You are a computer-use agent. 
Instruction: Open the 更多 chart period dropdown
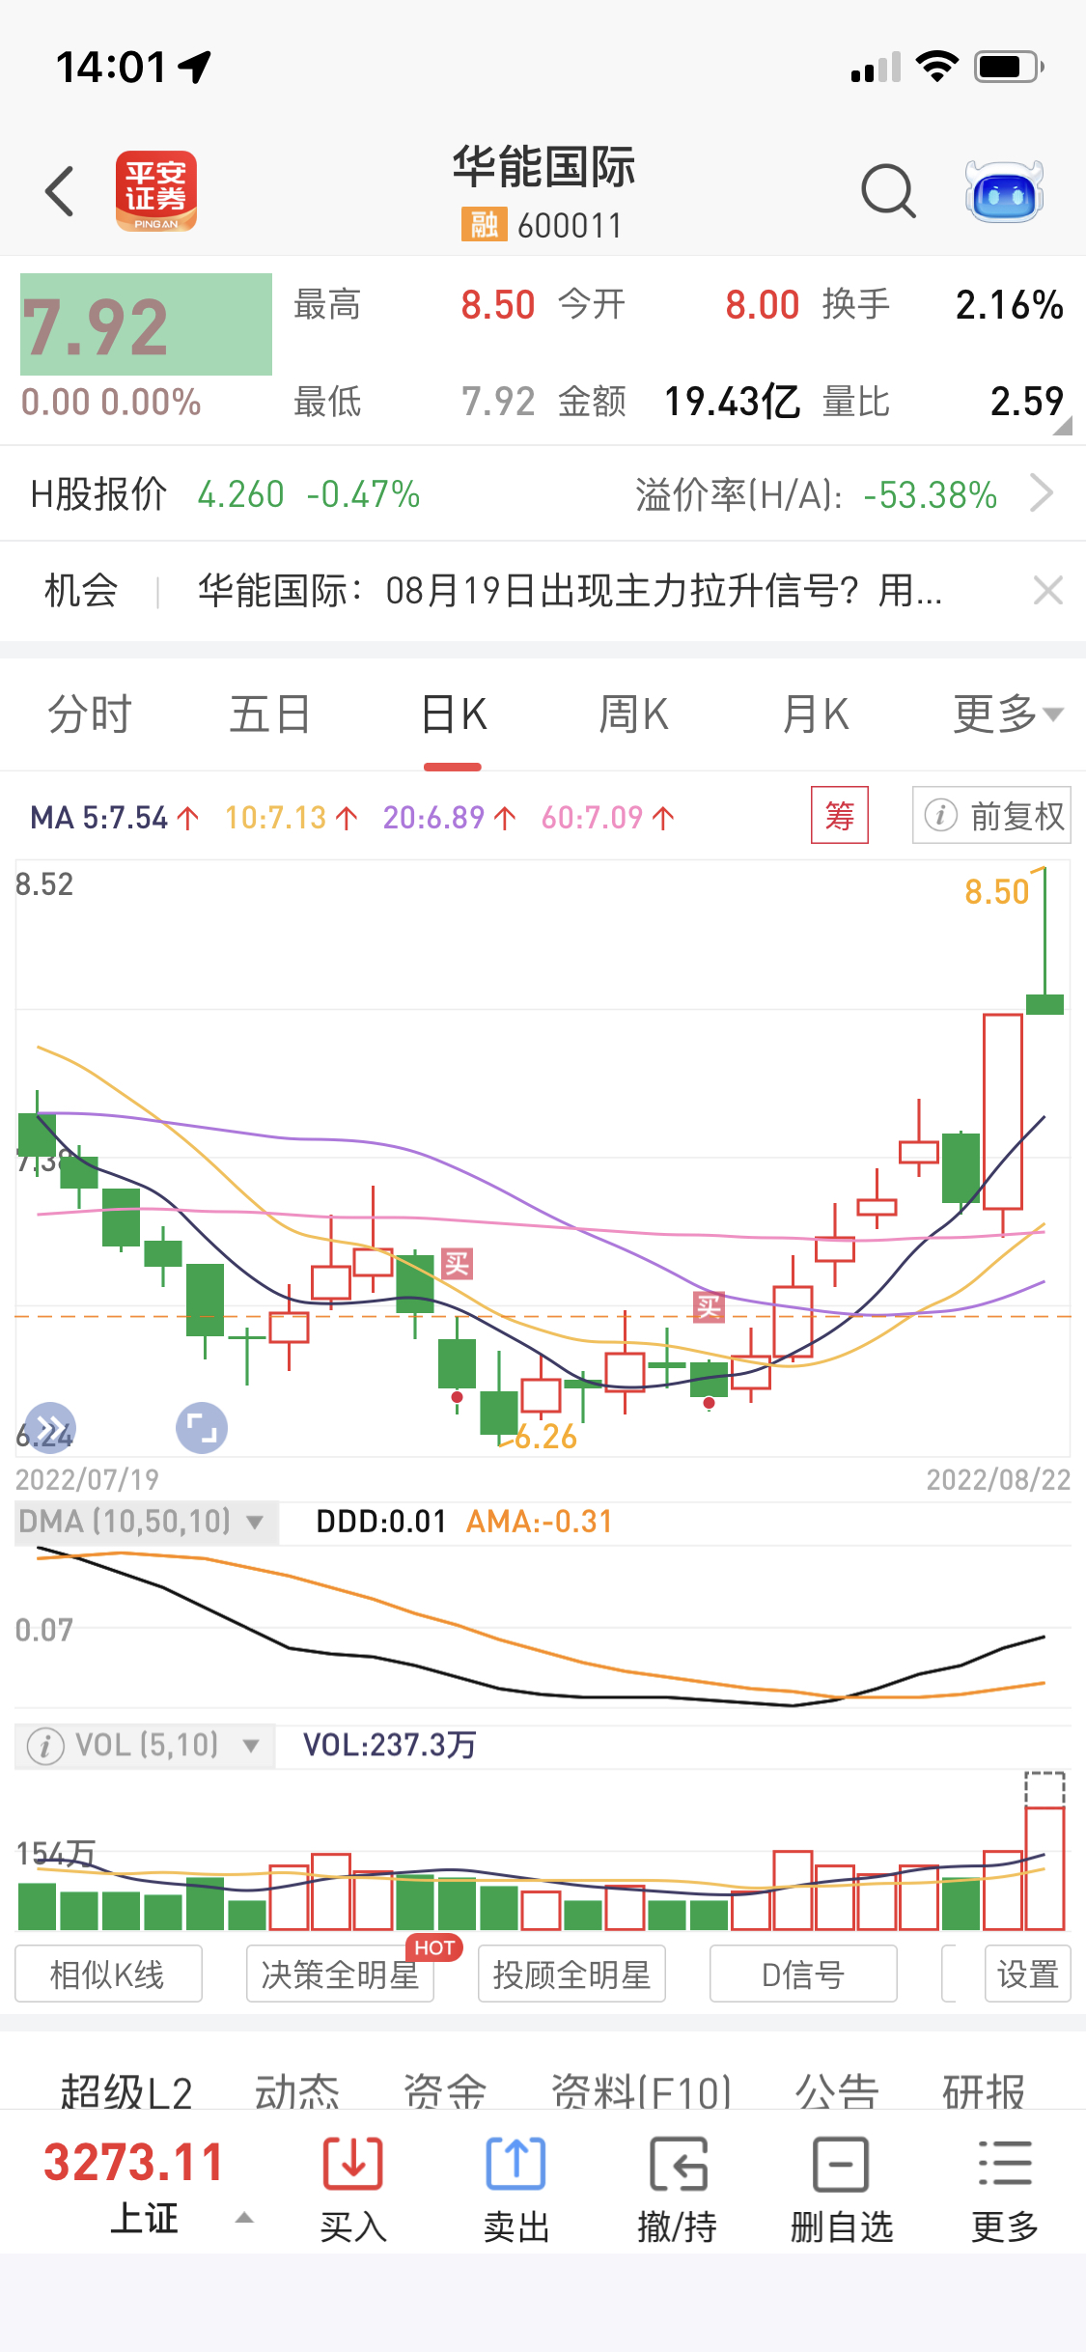[x=1007, y=714]
